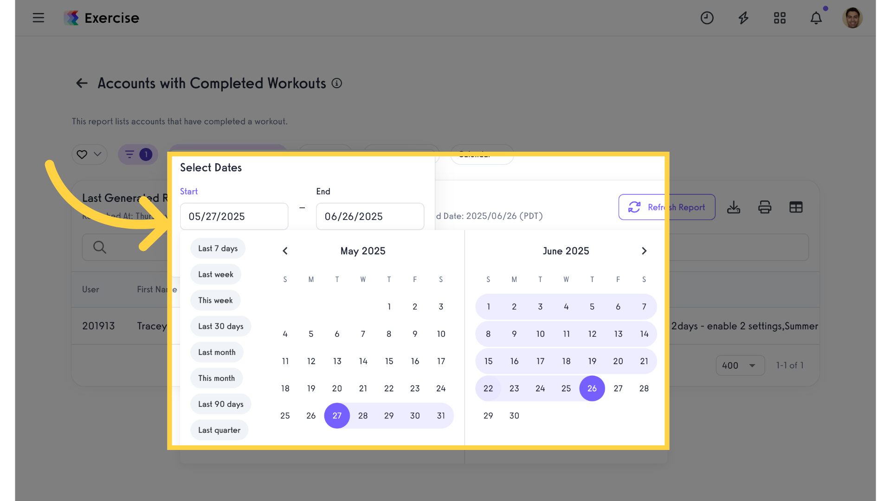Select May 20 in the calendar
This screenshot has width=891, height=501.
(337, 388)
